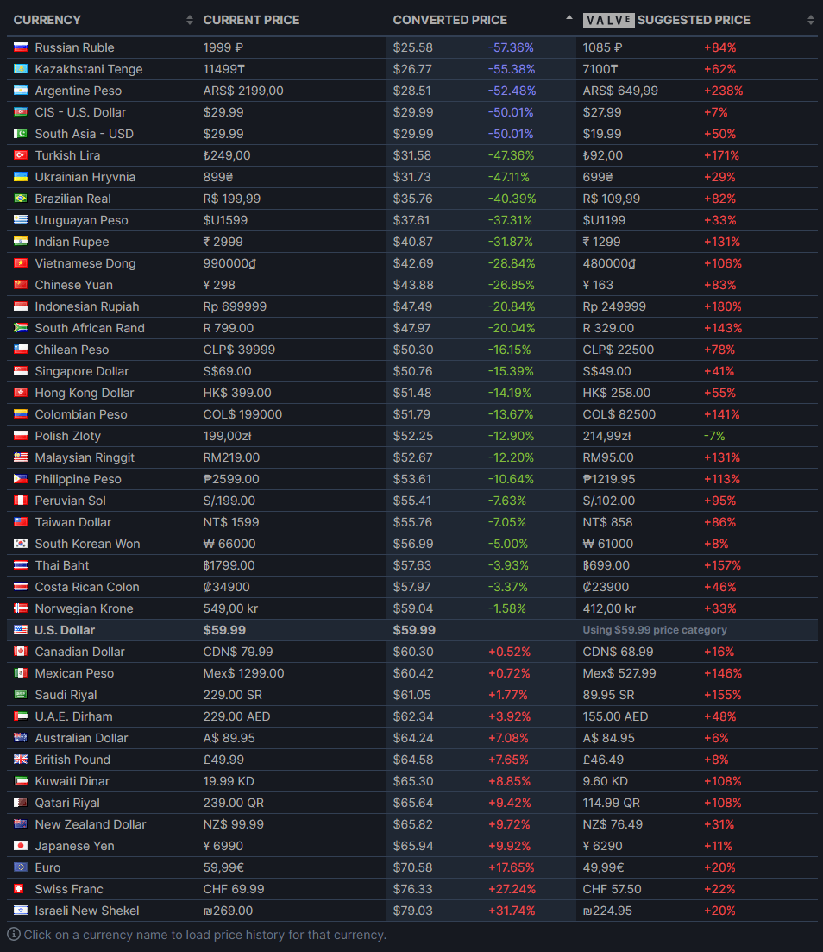Image resolution: width=823 pixels, height=952 pixels.
Task: Click the Israeli flag icon
Action: tap(21, 910)
